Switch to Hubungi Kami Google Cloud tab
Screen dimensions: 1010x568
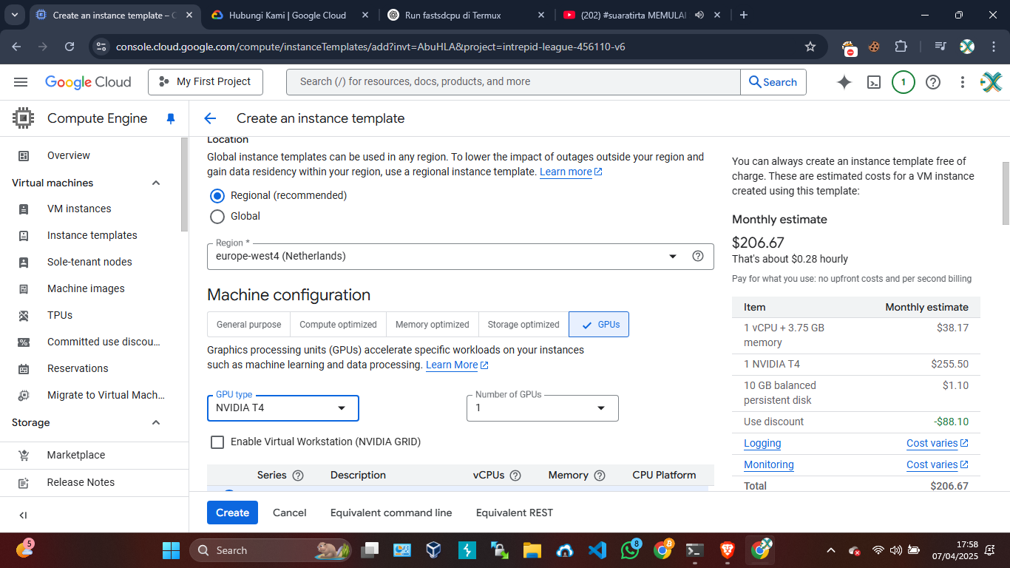click(289, 15)
